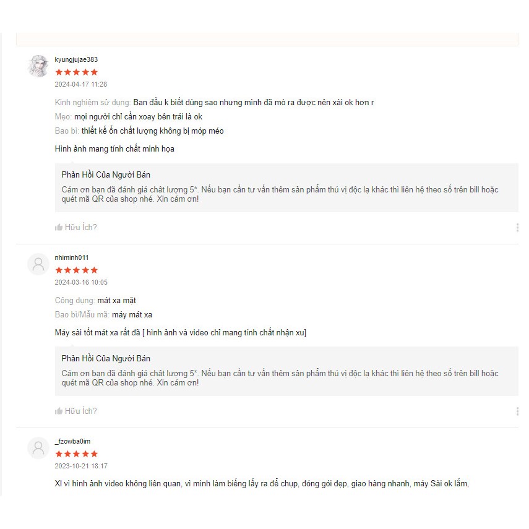Click thumbs-up icon on kyungjujae383's review
This screenshot has height=529, width=529.
coord(59,228)
